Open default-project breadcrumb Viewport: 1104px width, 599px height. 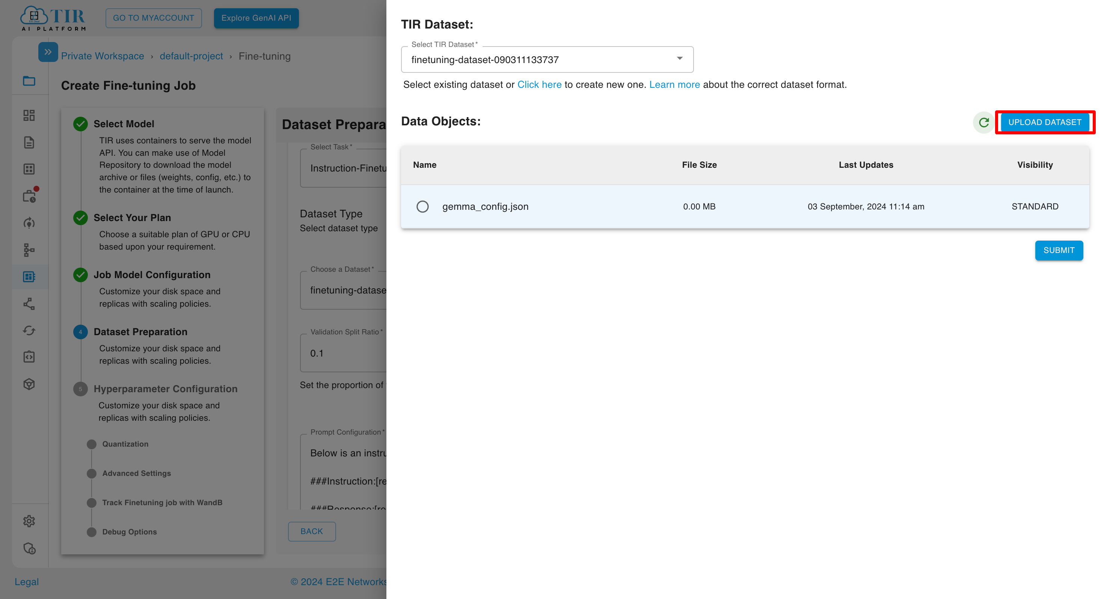(x=191, y=56)
